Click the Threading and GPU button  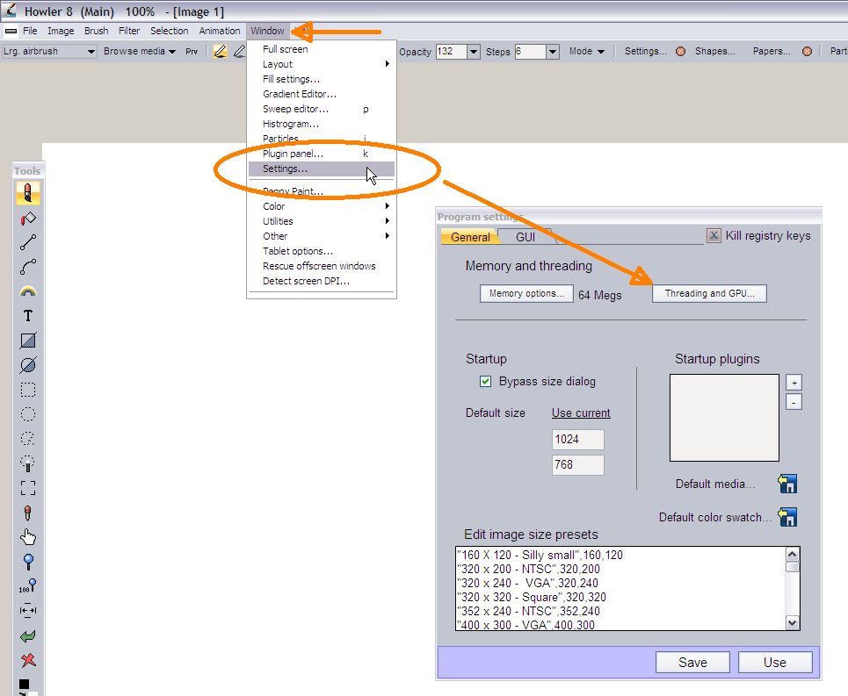coord(709,293)
